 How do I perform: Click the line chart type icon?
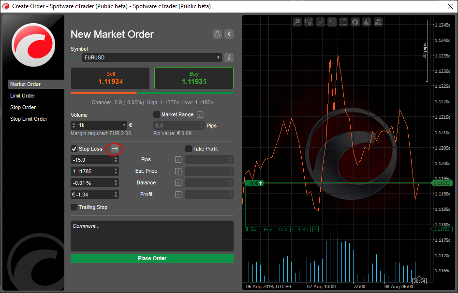click(x=320, y=22)
